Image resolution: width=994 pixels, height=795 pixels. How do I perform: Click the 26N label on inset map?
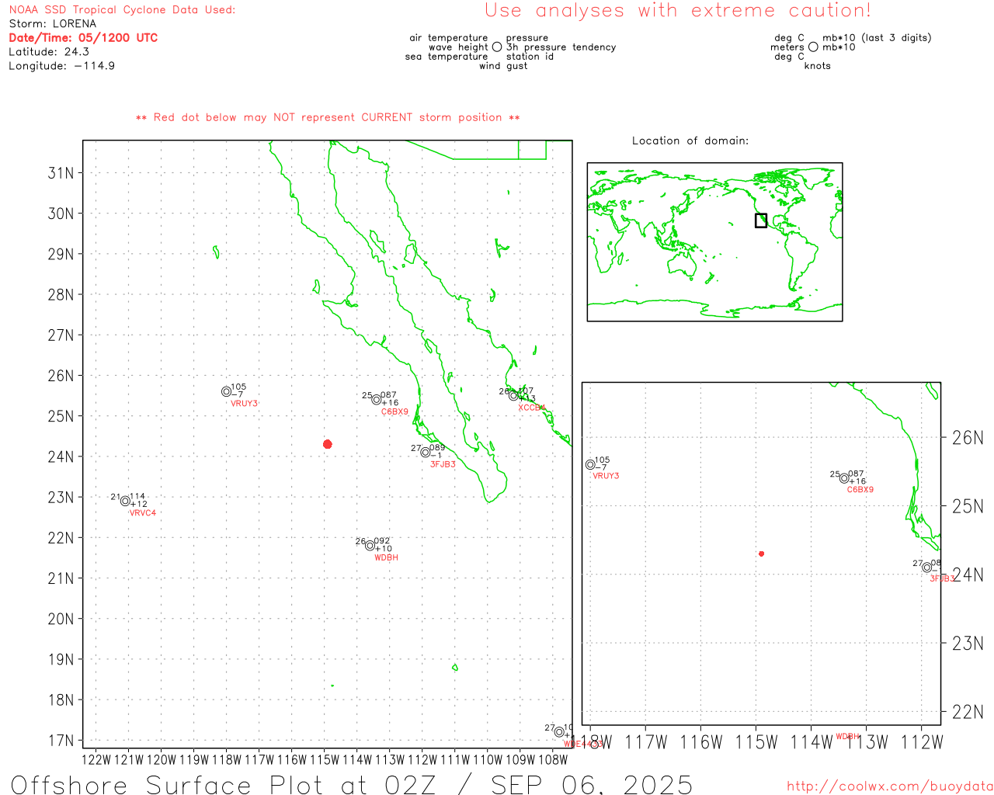968,438
